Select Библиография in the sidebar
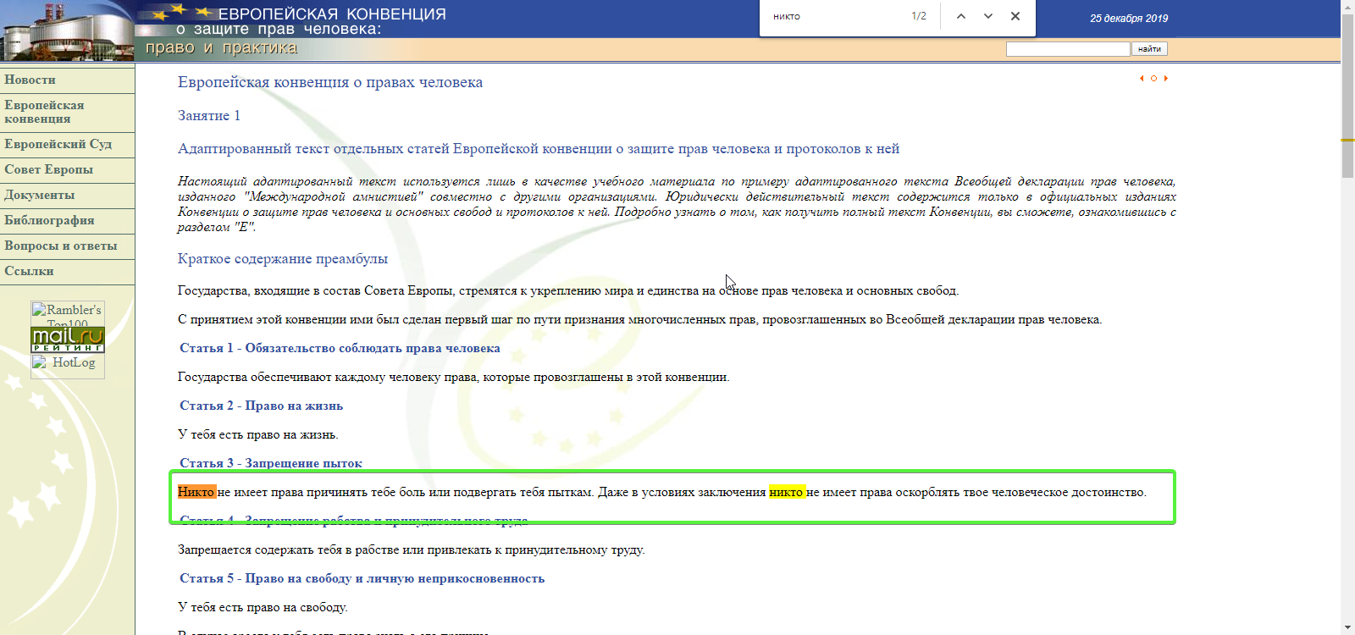 tap(49, 220)
